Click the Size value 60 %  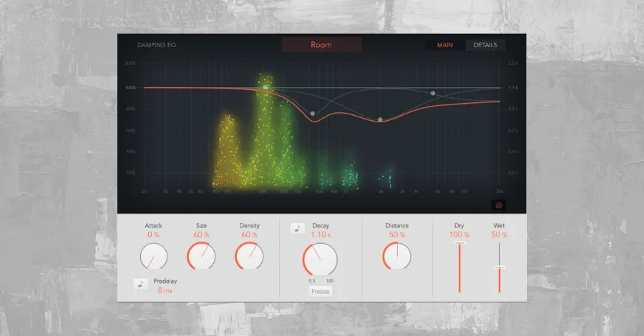pyautogui.click(x=201, y=234)
